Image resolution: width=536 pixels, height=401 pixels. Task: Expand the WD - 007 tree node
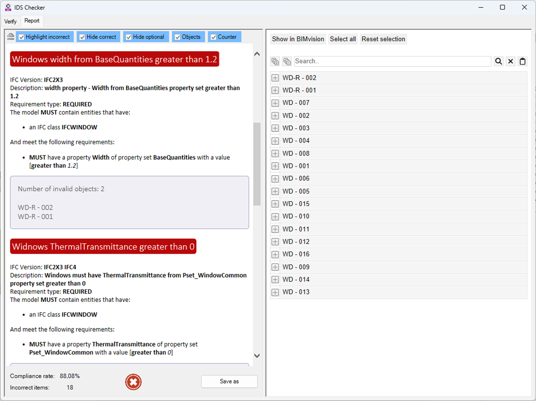point(275,103)
